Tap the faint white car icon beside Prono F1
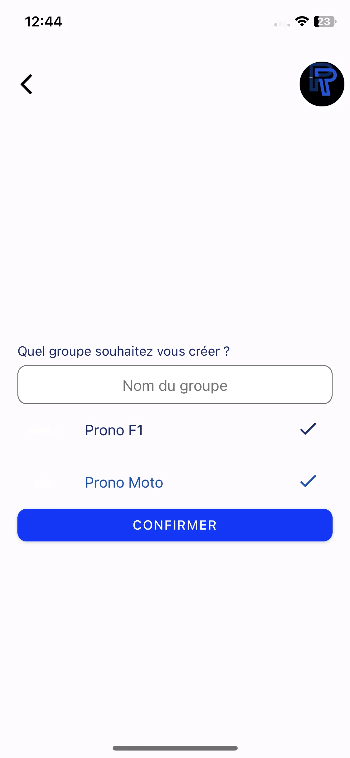Image resolution: width=350 pixels, height=758 pixels. click(44, 430)
